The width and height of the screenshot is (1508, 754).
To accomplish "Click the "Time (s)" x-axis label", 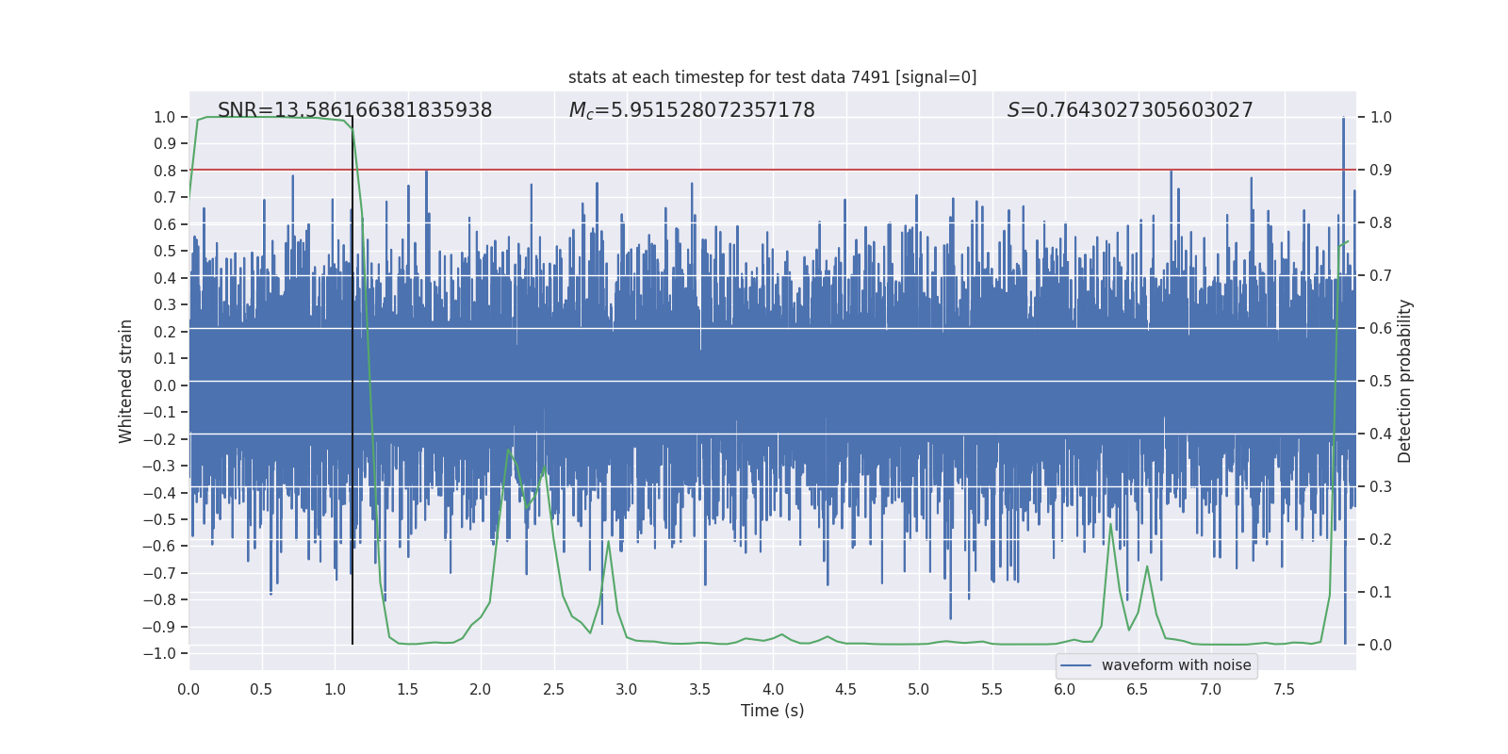I will (772, 711).
